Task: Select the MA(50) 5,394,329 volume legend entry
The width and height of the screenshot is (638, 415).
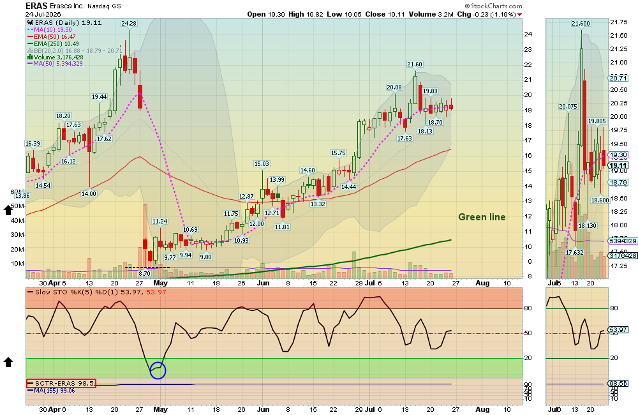Action: point(55,64)
